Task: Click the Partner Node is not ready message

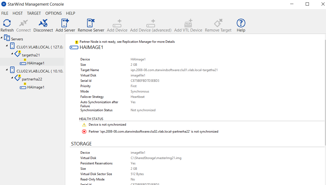Action: (127, 42)
